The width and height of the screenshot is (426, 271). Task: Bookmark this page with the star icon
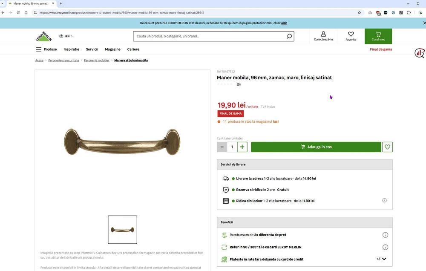click(359, 12)
